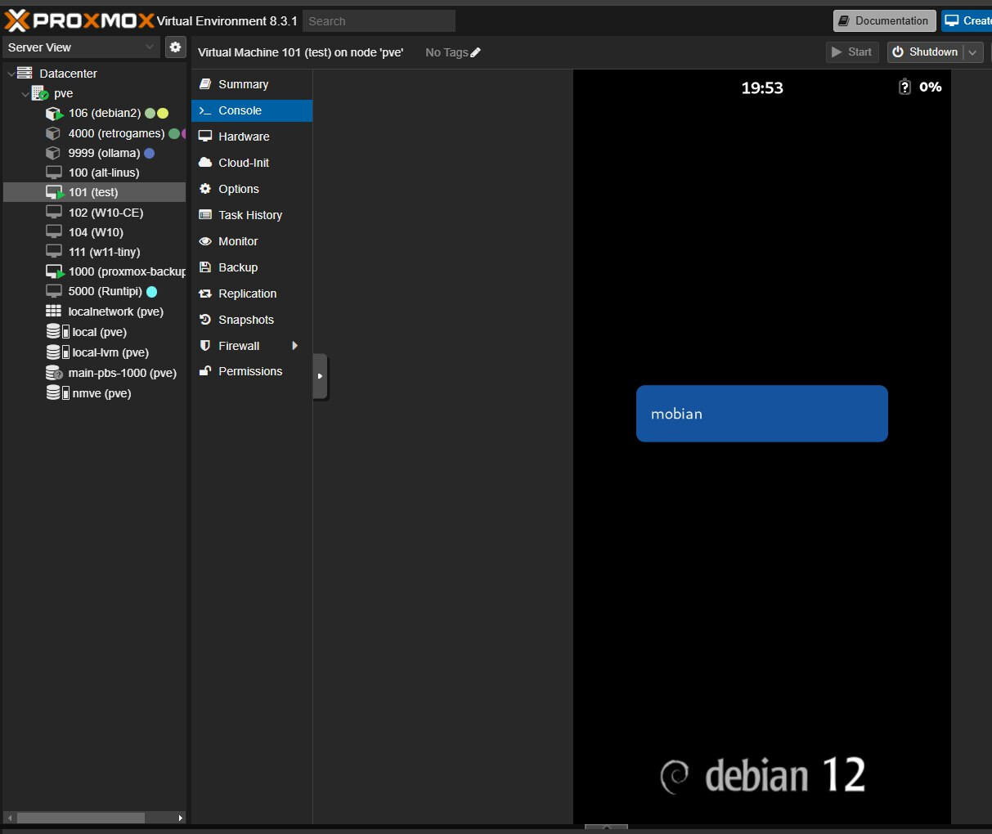992x834 pixels.
Task: Open the Server View dropdown
Action: 82,47
